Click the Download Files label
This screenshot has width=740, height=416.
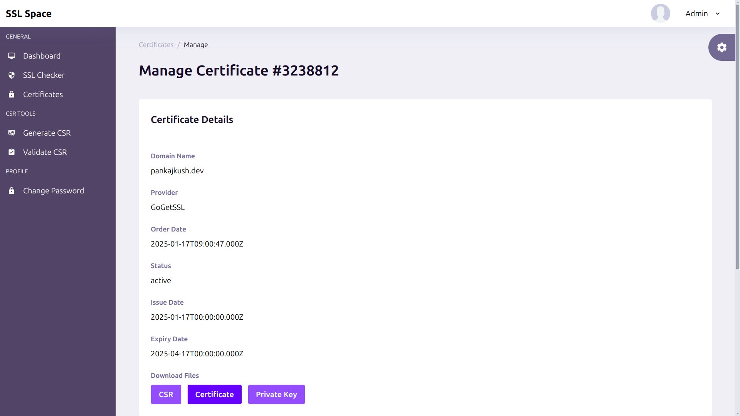click(175, 376)
